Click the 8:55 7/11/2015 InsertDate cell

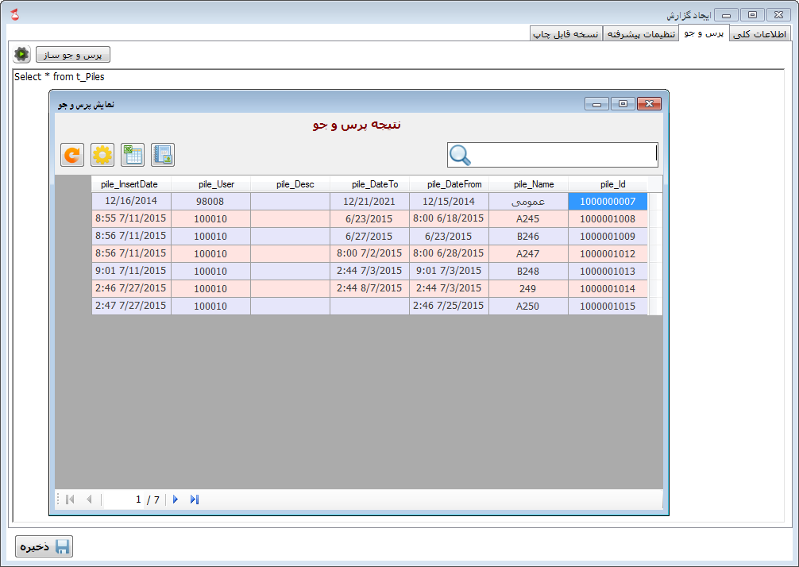click(131, 218)
